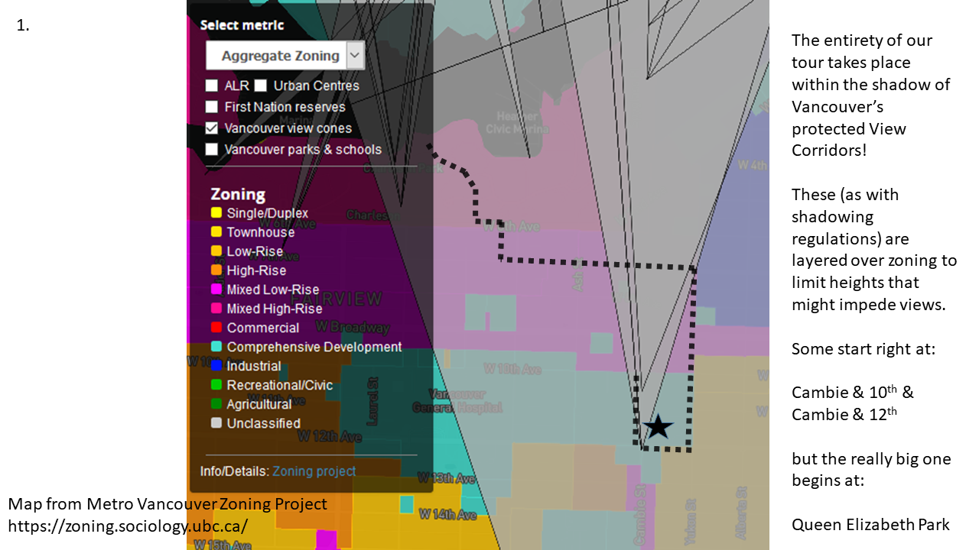
Task: Click the Vancouver General Hospital map label
Action: (457, 401)
